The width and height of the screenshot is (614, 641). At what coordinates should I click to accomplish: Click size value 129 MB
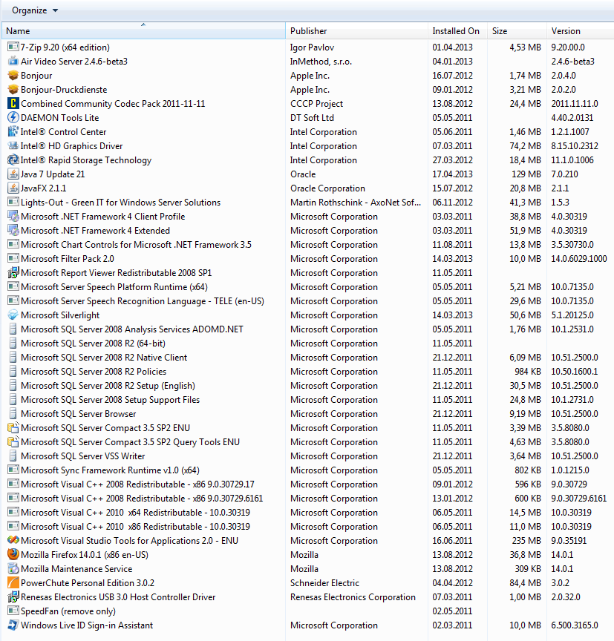[526, 174]
